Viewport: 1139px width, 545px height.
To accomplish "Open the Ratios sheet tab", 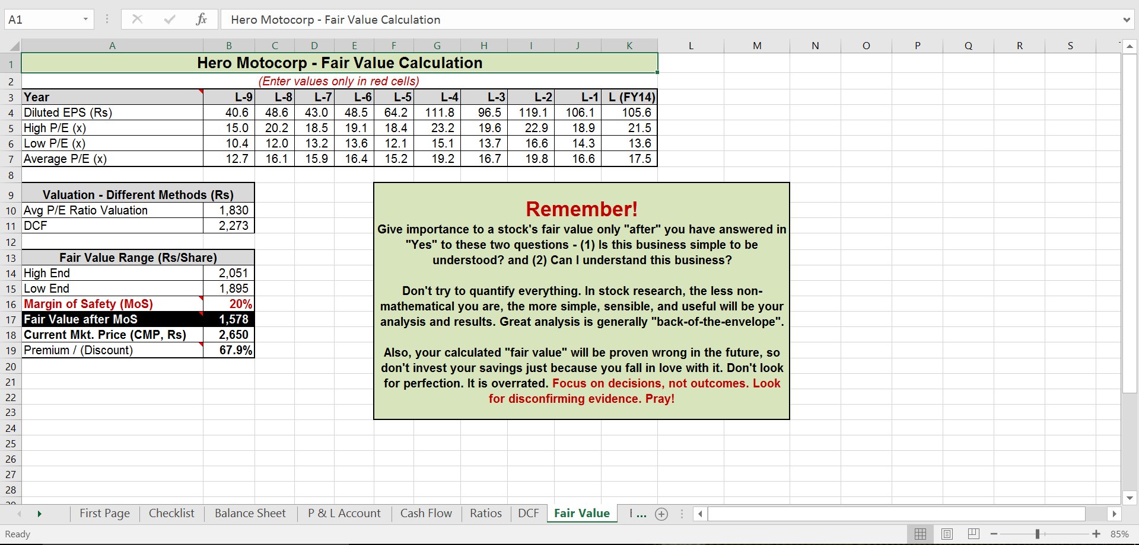I will (x=486, y=514).
